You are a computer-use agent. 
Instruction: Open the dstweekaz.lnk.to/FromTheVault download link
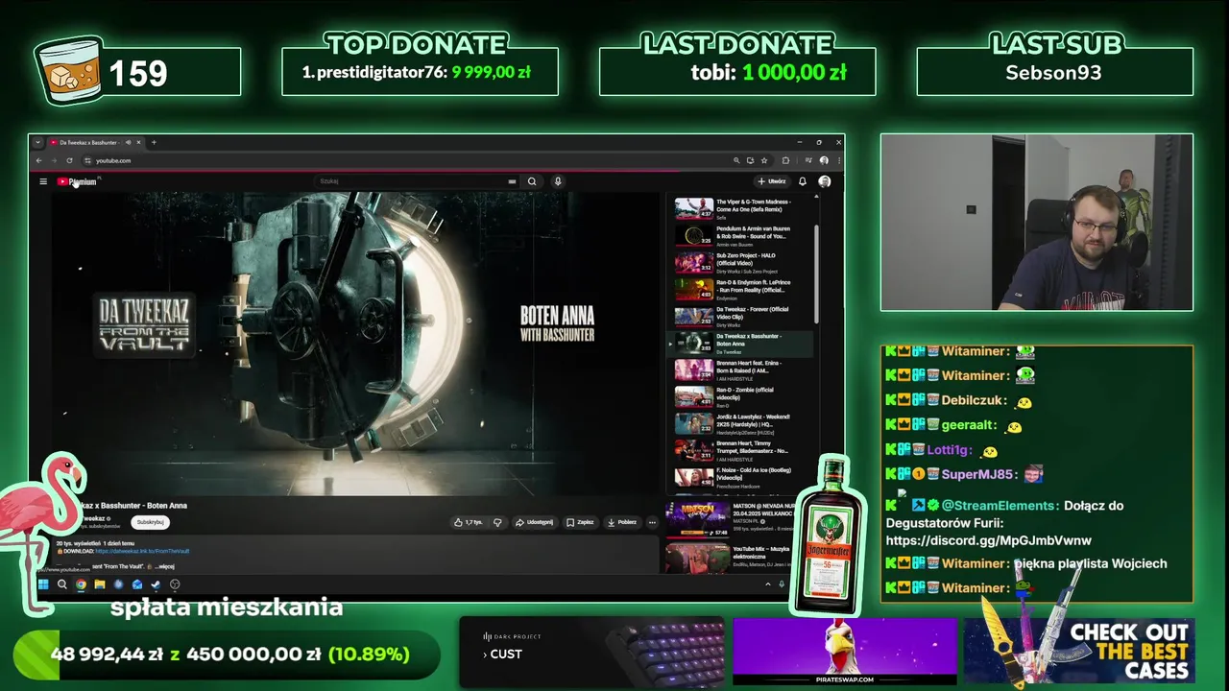click(142, 551)
